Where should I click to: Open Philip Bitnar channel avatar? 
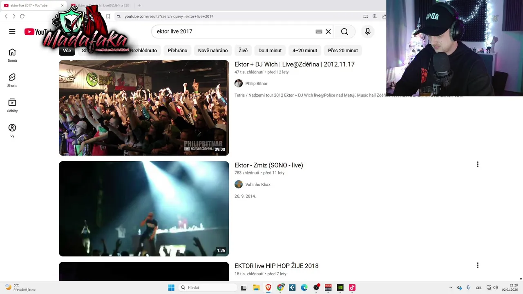[x=239, y=83]
